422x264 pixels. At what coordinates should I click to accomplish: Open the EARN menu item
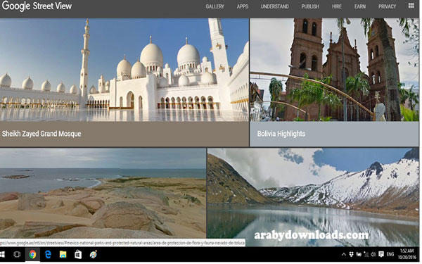pos(360,6)
